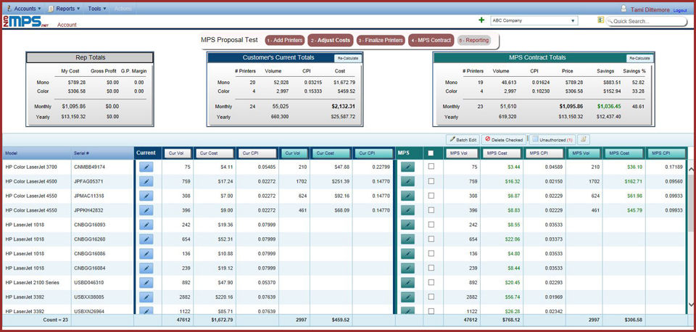Screen dimensions: 696x332
Task: Click the Logout link
Action: (679, 10)
